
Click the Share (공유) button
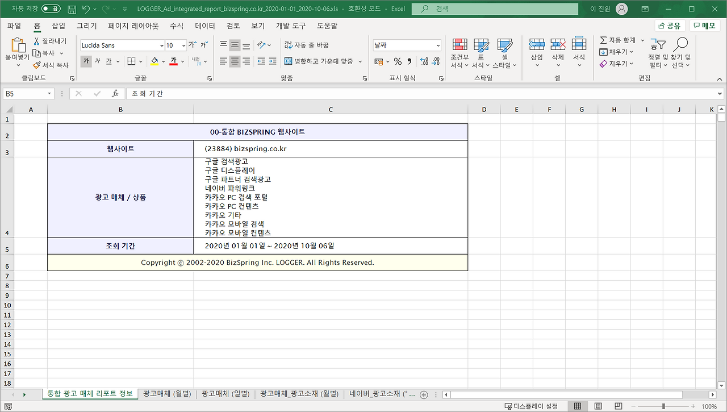(x=670, y=26)
